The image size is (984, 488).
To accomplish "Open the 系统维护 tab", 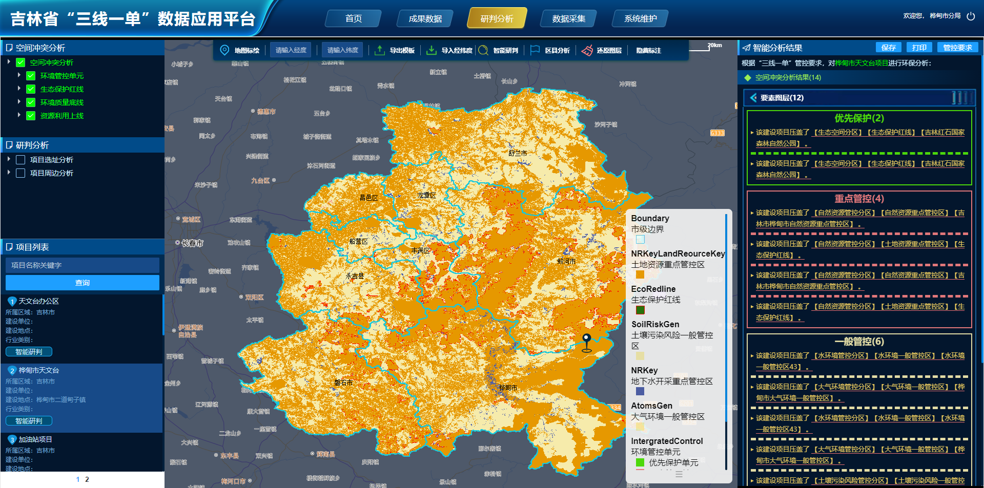I will 640,18.
